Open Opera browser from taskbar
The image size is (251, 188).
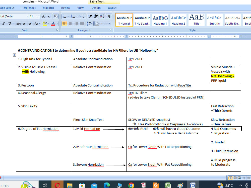tap(57, 185)
